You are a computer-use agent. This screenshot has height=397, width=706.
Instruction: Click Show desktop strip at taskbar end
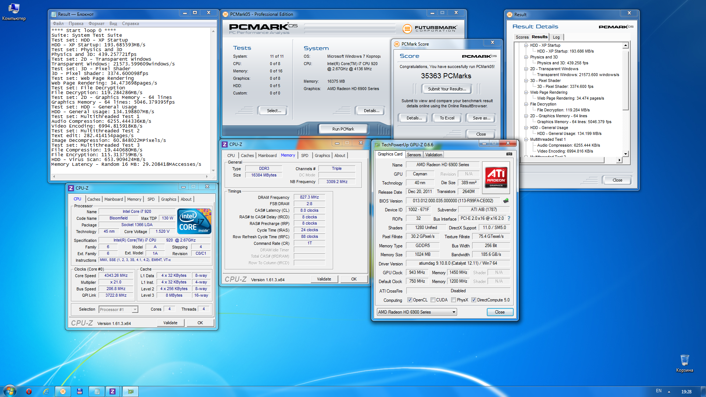tap(703, 391)
